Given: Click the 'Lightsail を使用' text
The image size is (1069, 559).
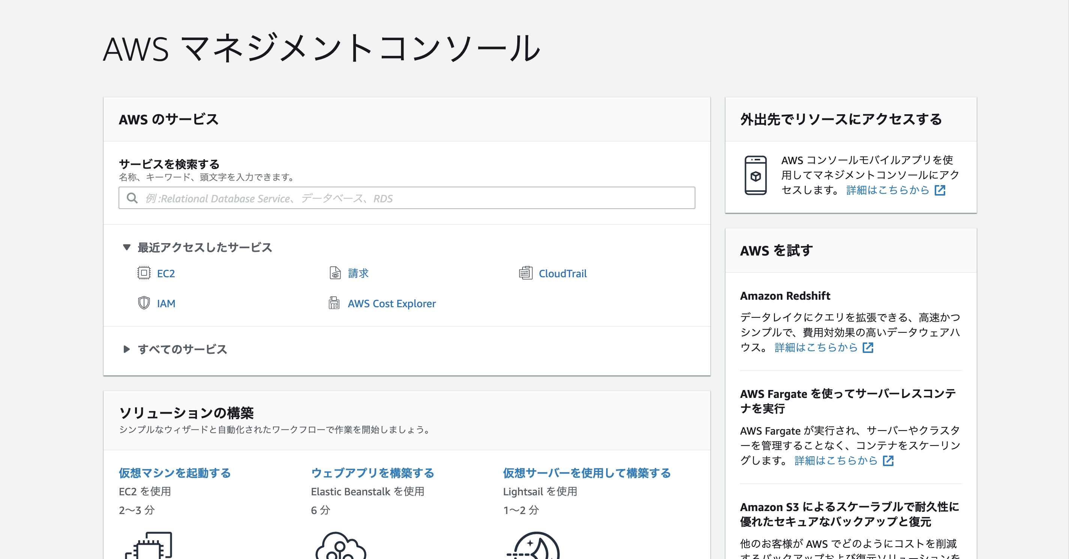Looking at the screenshot, I should tap(540, 492).
